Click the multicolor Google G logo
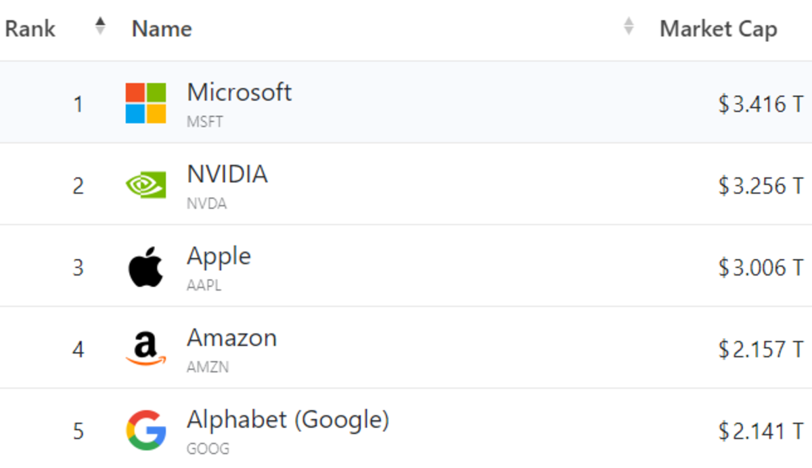The width and height of the screenshot is (812, 468). click(x=145, y=431)
